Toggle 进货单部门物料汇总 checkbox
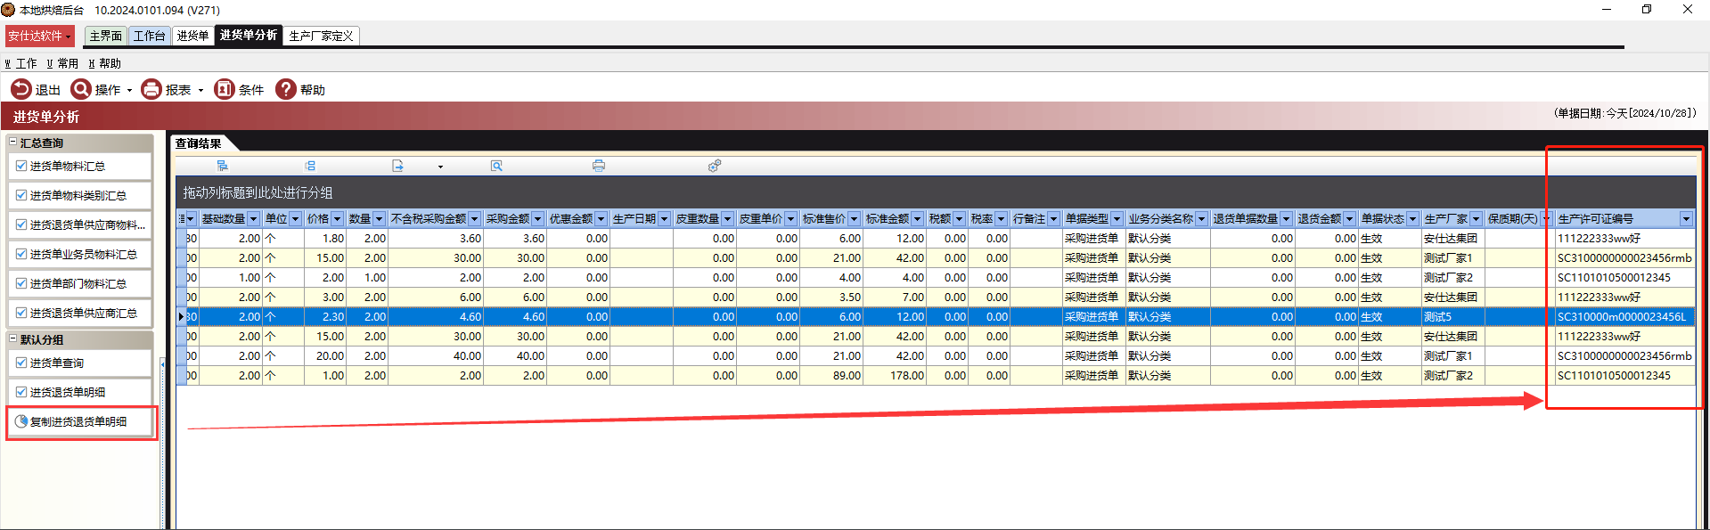 21,283
